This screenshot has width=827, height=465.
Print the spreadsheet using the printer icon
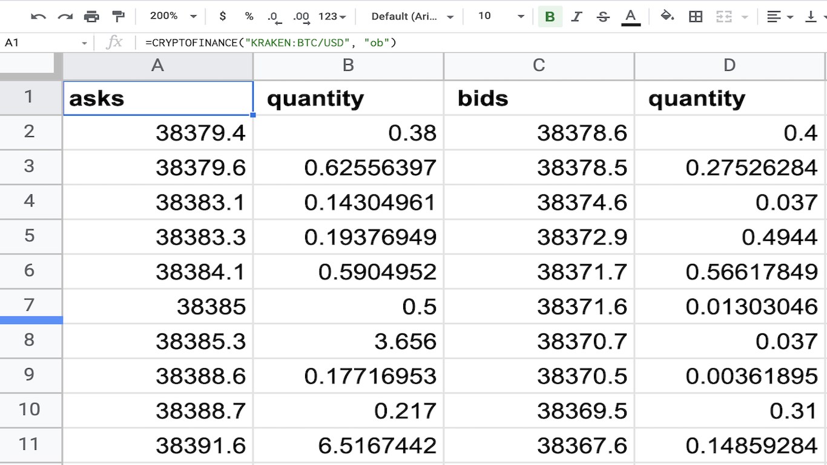(91, 16)
